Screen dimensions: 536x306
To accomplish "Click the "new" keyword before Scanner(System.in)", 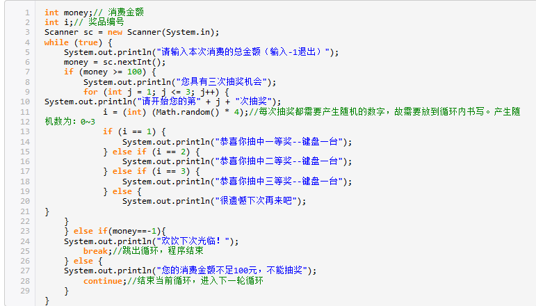I will coord(114,32).
